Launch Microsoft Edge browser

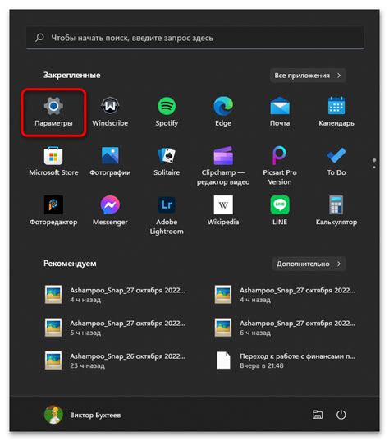click(x=223, y=112)
